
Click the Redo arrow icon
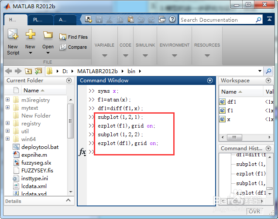(x=151, y=19)
